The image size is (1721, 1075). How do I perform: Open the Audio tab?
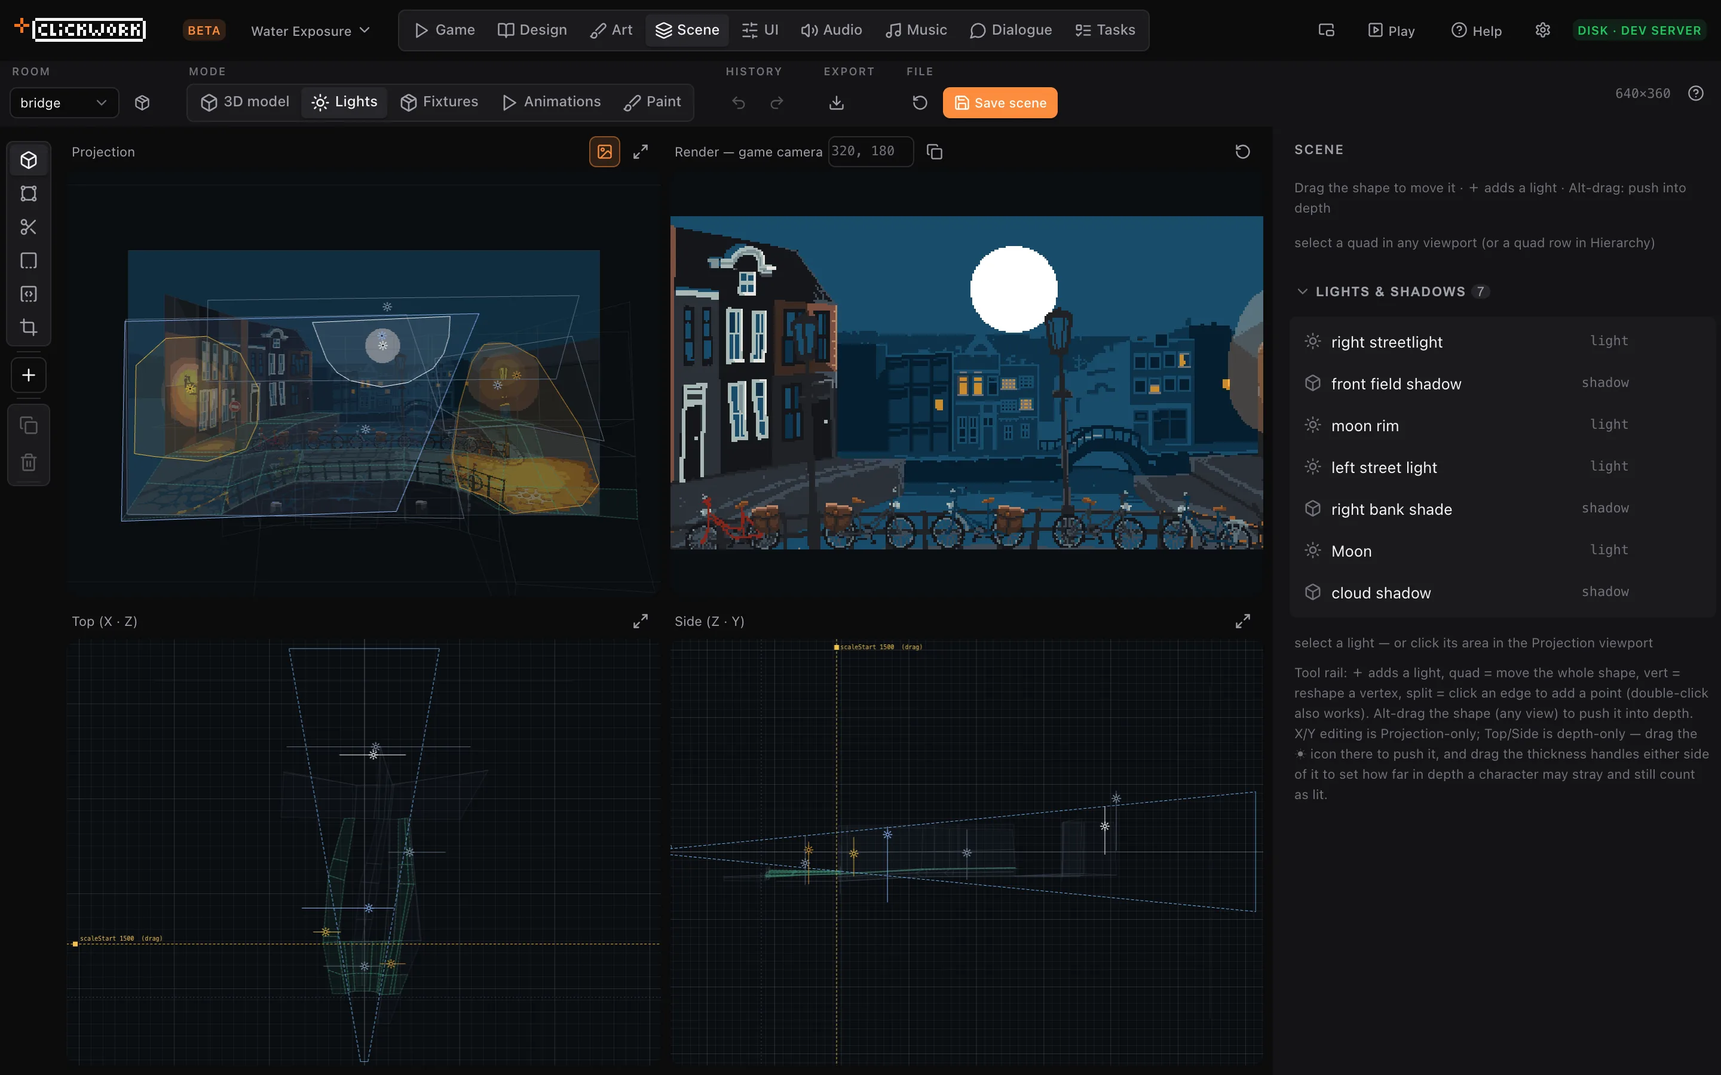click(831, 30)
